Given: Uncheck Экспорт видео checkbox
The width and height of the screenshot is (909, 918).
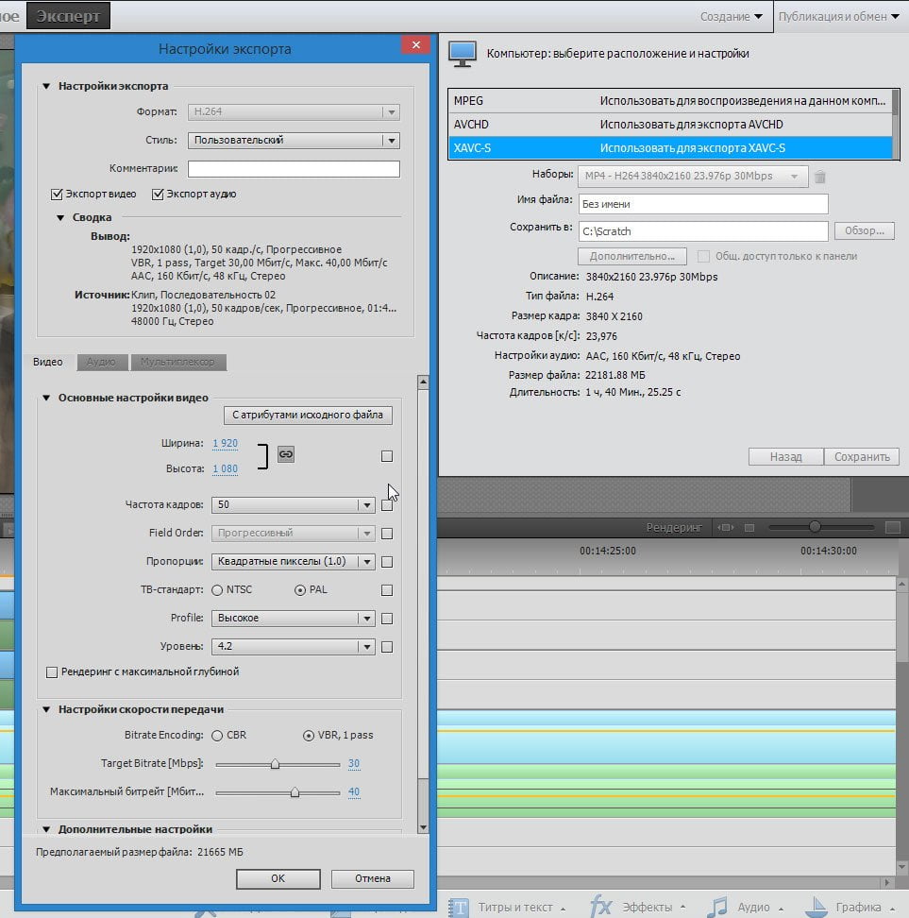Looking at the screenshot, I should pos(57,195).
